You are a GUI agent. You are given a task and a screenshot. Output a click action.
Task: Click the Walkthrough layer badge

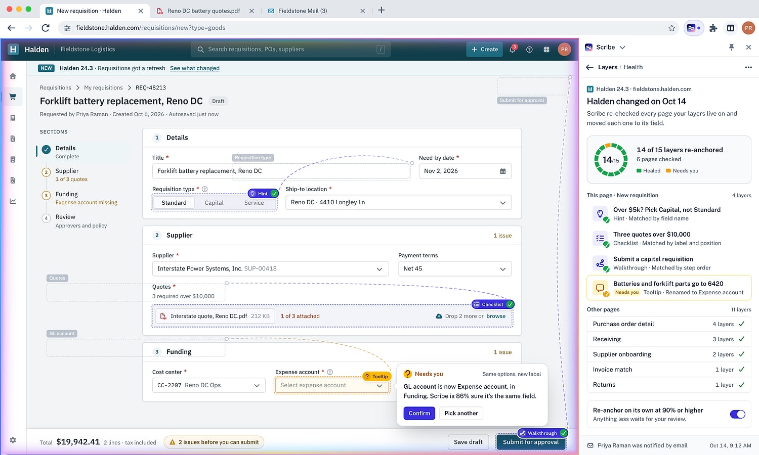(x=542, y=433)
